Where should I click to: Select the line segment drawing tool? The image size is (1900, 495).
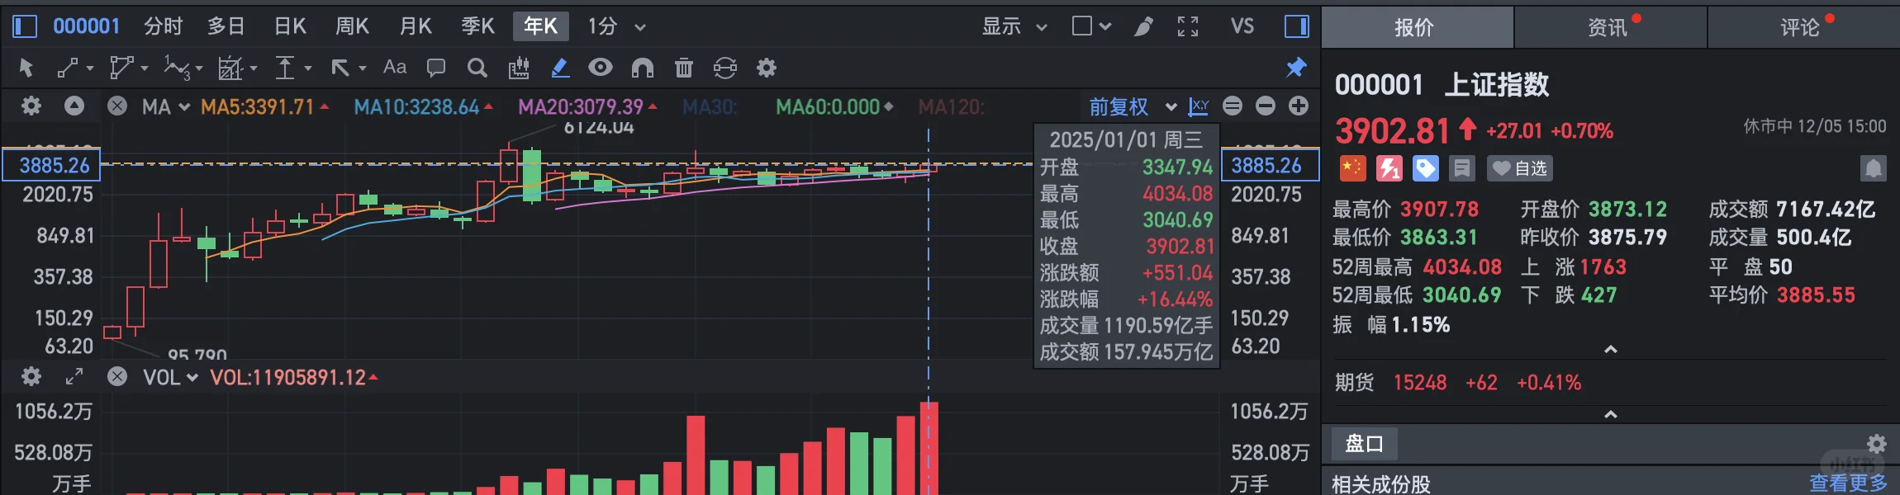[x=68, y=68]
